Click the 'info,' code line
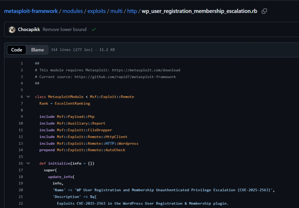 (58, 183)
